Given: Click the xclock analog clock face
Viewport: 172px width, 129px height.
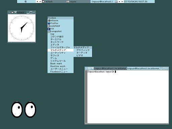Looking at the screenshot, I should coord(21,28).
